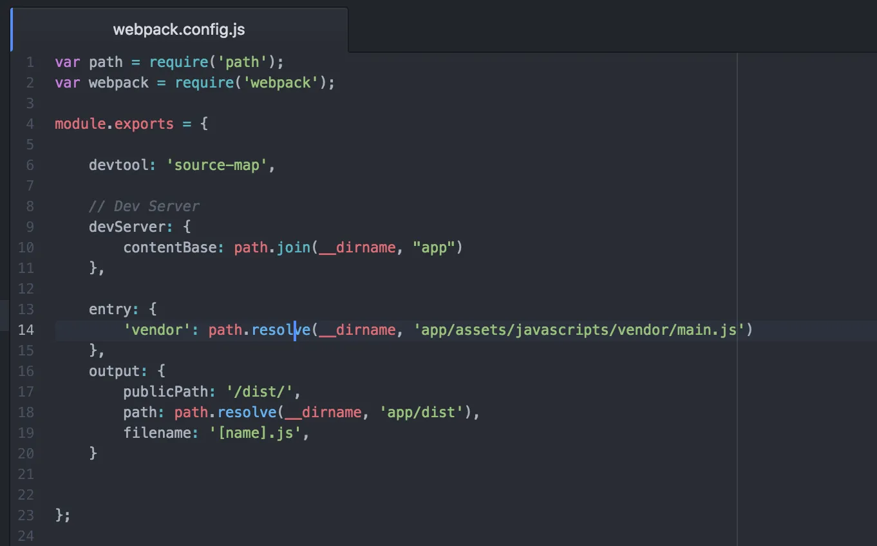The image size is (877, 546).
Task: Click gutter line number 20
Action: click(x=26, y=453)
